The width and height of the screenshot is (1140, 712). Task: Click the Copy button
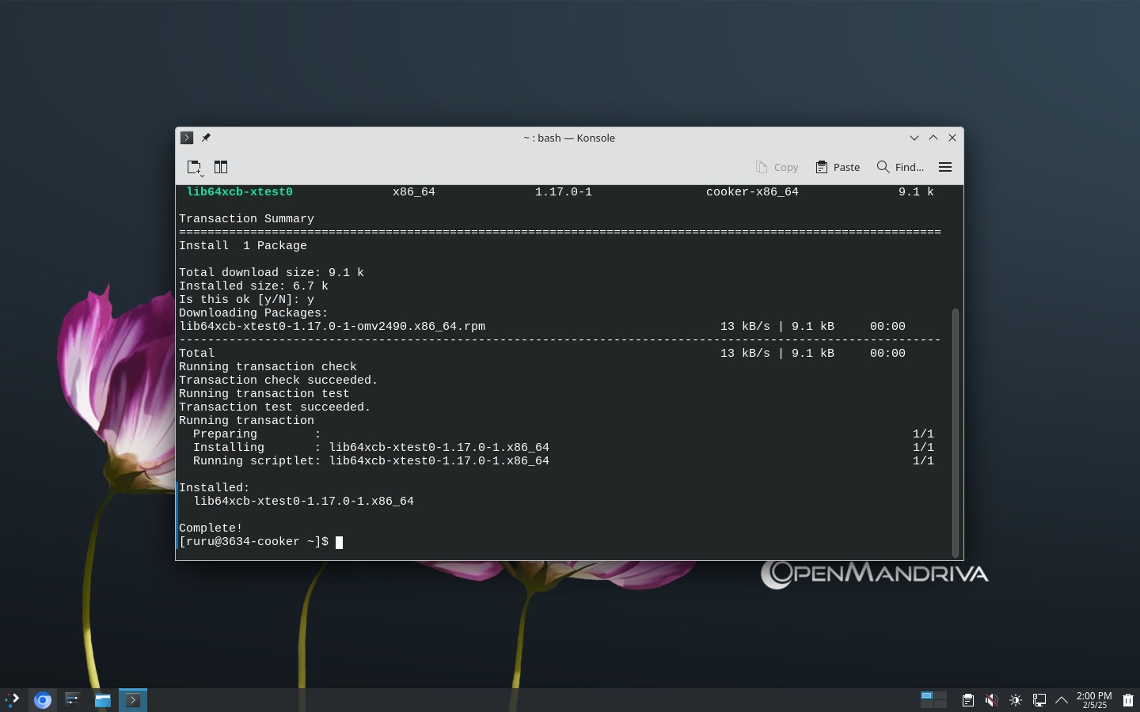[777, 167]
